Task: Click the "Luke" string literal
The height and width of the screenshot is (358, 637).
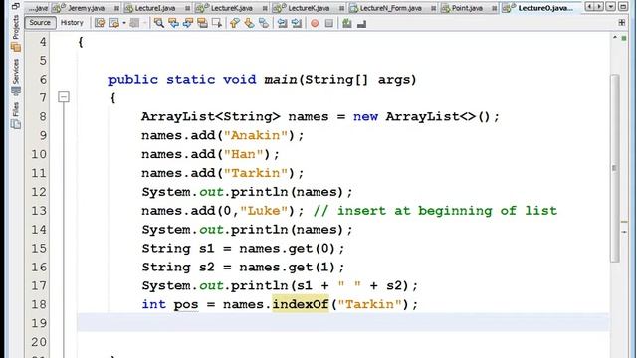Action: tap(264, 211)
